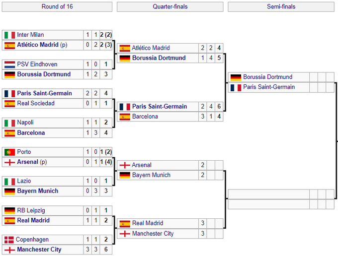Open Manchester City link in Quarter-finals
338x256 pixels.
coord(153,234)
